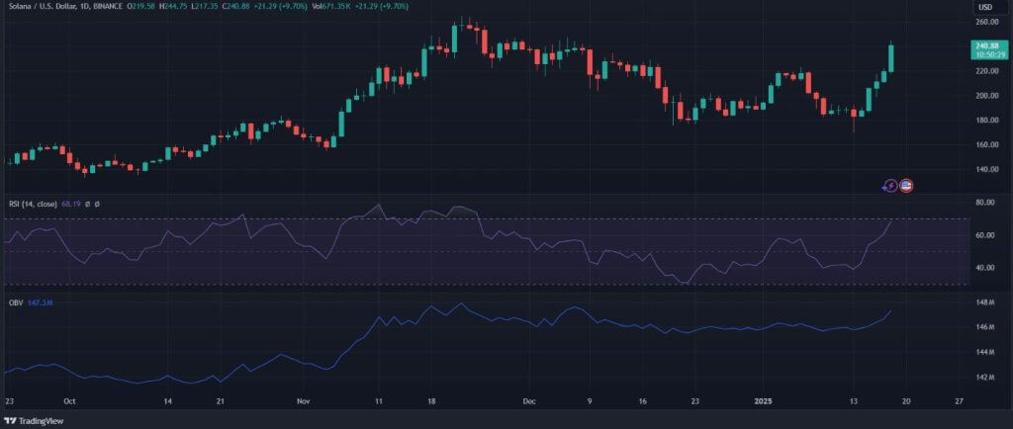The image size is (1013, 429).
Task: Click the 200.00 price axis label
Action: click(986, 96)
